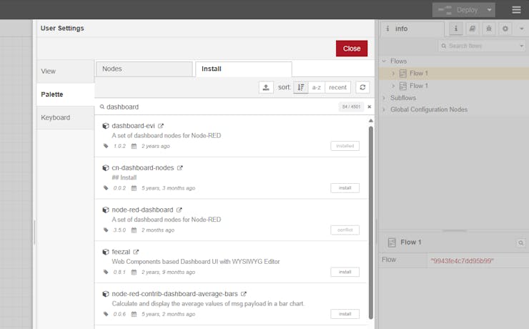Click calendar icon next to 2 months ago

(x=134, y=230)
